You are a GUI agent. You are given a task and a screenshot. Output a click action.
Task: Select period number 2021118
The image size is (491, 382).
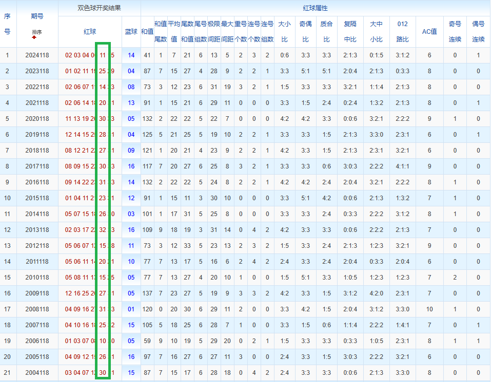pyautogui.click(x=37, y=103)
